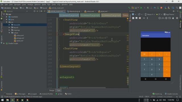Select the Pan hand tool in preview
The width and height of the screenshot is (182, 102).
click(173, 18)
